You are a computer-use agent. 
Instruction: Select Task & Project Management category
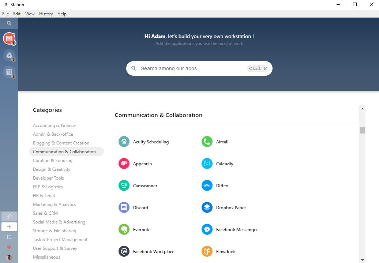click(60, 240)
